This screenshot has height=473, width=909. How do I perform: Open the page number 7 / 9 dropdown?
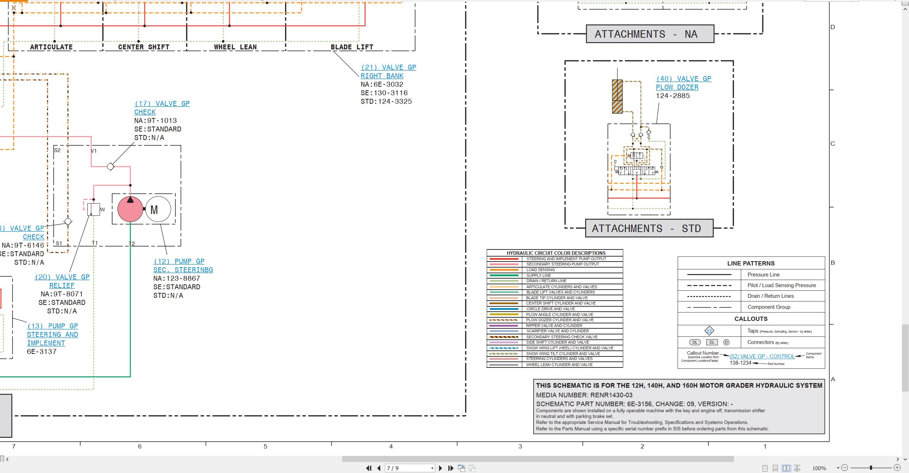pos(432,468)
